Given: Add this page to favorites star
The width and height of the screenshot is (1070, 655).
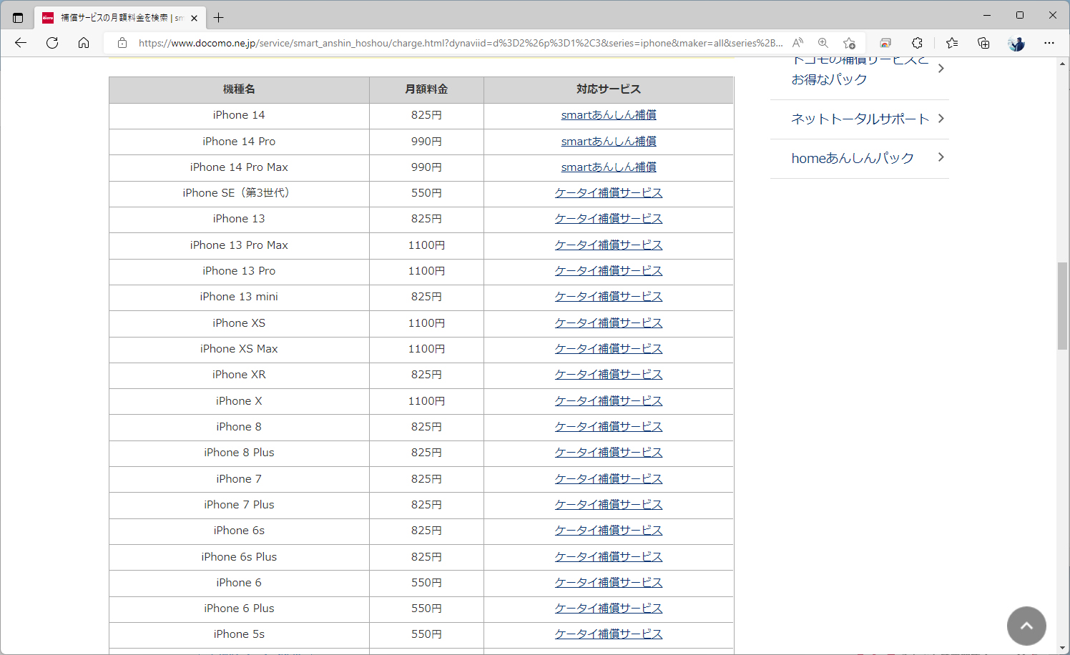Looking at the screenshot, I should tap(849, 43).
